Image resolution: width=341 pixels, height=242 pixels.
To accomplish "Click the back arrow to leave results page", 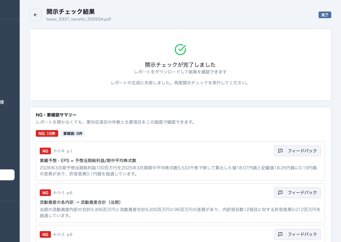I will pos(35,15).
